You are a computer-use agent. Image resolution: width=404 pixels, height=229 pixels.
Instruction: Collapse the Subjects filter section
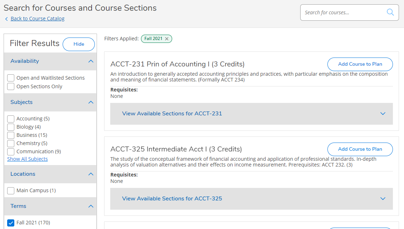91,102
